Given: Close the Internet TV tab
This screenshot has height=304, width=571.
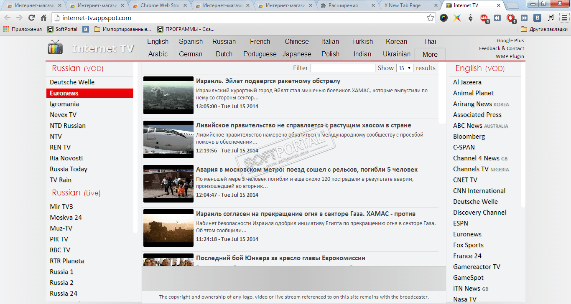Looking at the screenshot, I should click(498, 5).
